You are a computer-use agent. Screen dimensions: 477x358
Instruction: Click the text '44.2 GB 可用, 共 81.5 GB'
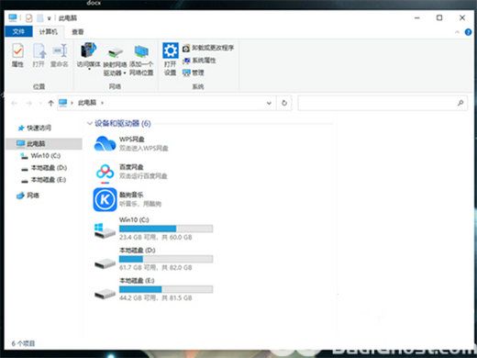coord(156,298)
